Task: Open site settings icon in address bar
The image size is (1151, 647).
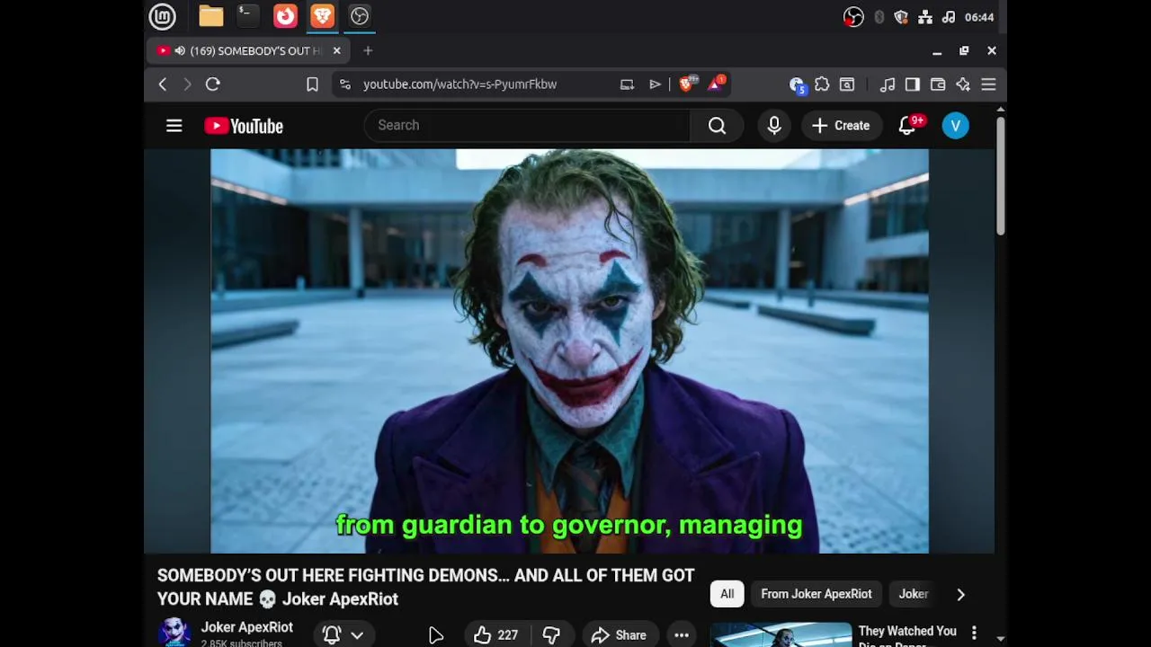Action: point(345,84)
